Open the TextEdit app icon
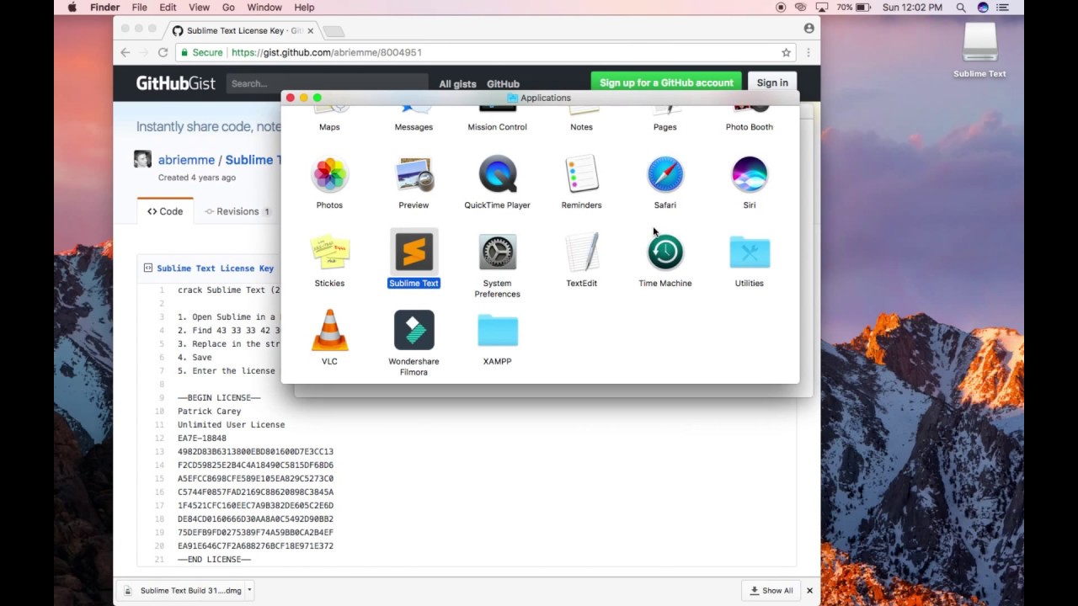The width and height of the screenshot is (1078, 606). coord(581,252)
